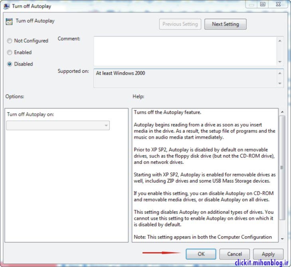Screen dimensions: 291x267
Task: Click the policy icon beside the Turn off Autoplay heading
Action: [x=9, y=21]
